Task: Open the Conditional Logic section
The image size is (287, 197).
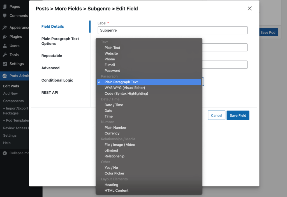Action: click(x=57, y=80)
